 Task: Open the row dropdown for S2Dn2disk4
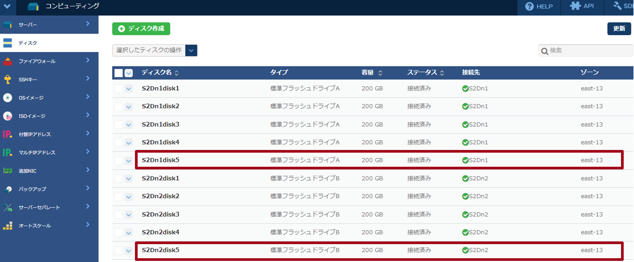coord(128,233)
